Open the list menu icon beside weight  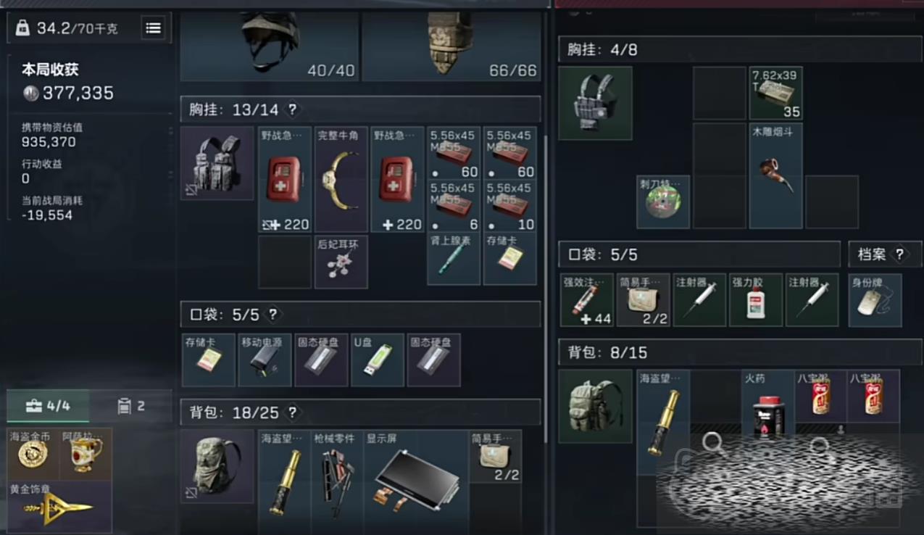tap(153, 28)
